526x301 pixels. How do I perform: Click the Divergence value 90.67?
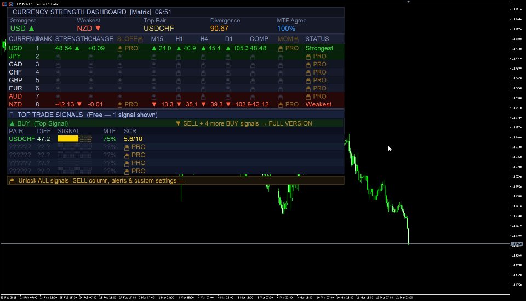coord(219,29)
